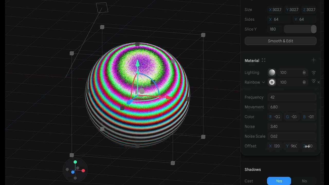This screenshot has height=185, width=329.
Task: Click the Shadows section heading
Action: (253, 170)
